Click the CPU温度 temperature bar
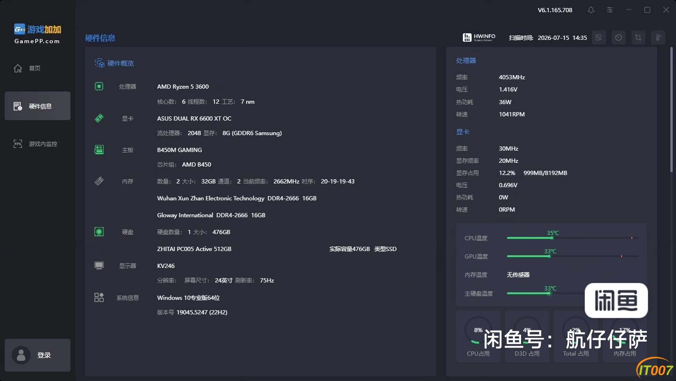 click(572, 238)
